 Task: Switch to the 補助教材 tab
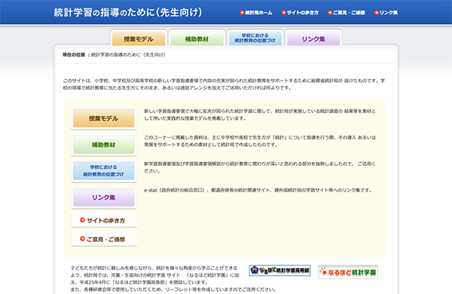click(x=197, y=38)
